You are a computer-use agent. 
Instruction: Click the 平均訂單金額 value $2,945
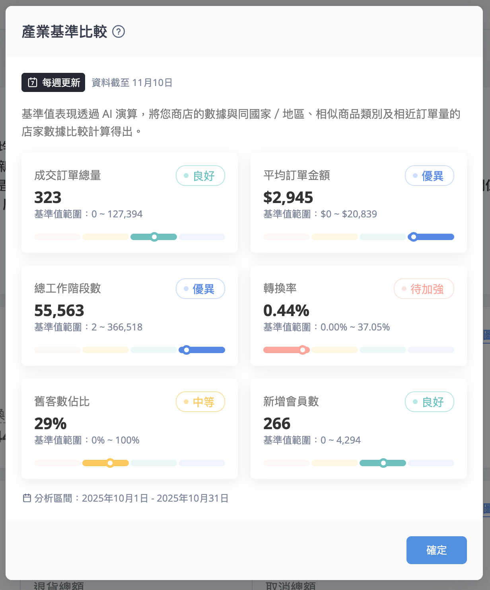(x=288, y=197)
